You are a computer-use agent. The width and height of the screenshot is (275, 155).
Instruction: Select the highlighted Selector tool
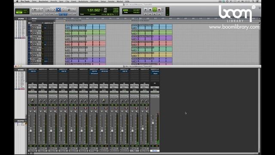point(58,9)
